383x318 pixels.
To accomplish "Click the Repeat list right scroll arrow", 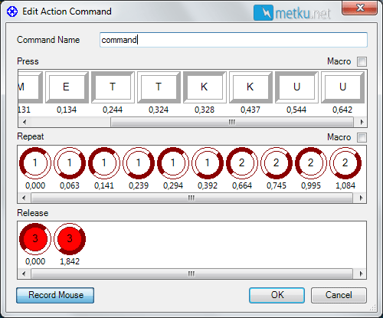I will (361, 198).
